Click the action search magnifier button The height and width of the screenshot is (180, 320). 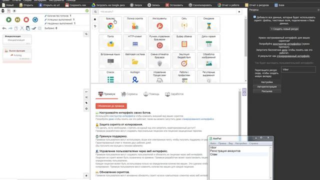95,11
